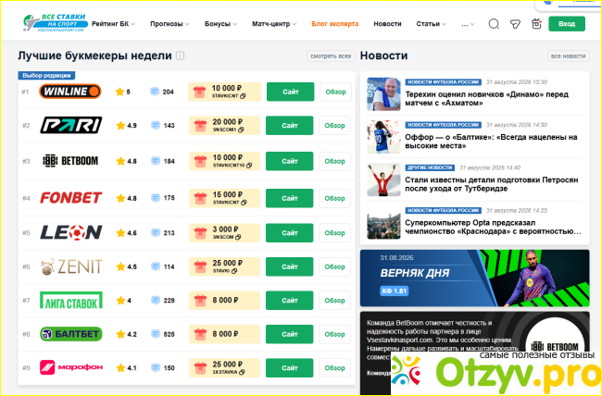The height and width of the screenshot is (396, 602).
Task: Open news: Терехин оценил новичков «Динамо»
Action: (486, 99)
